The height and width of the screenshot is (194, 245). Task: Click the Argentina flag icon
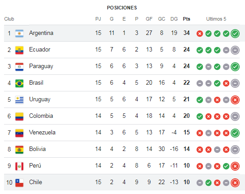click(19, 34)
